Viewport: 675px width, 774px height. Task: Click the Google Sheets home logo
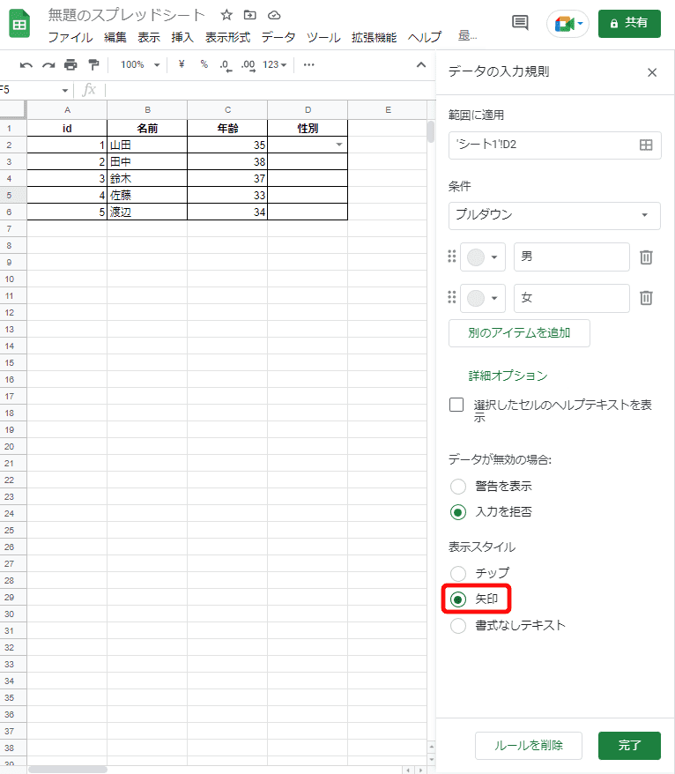(x=19, y=24)
